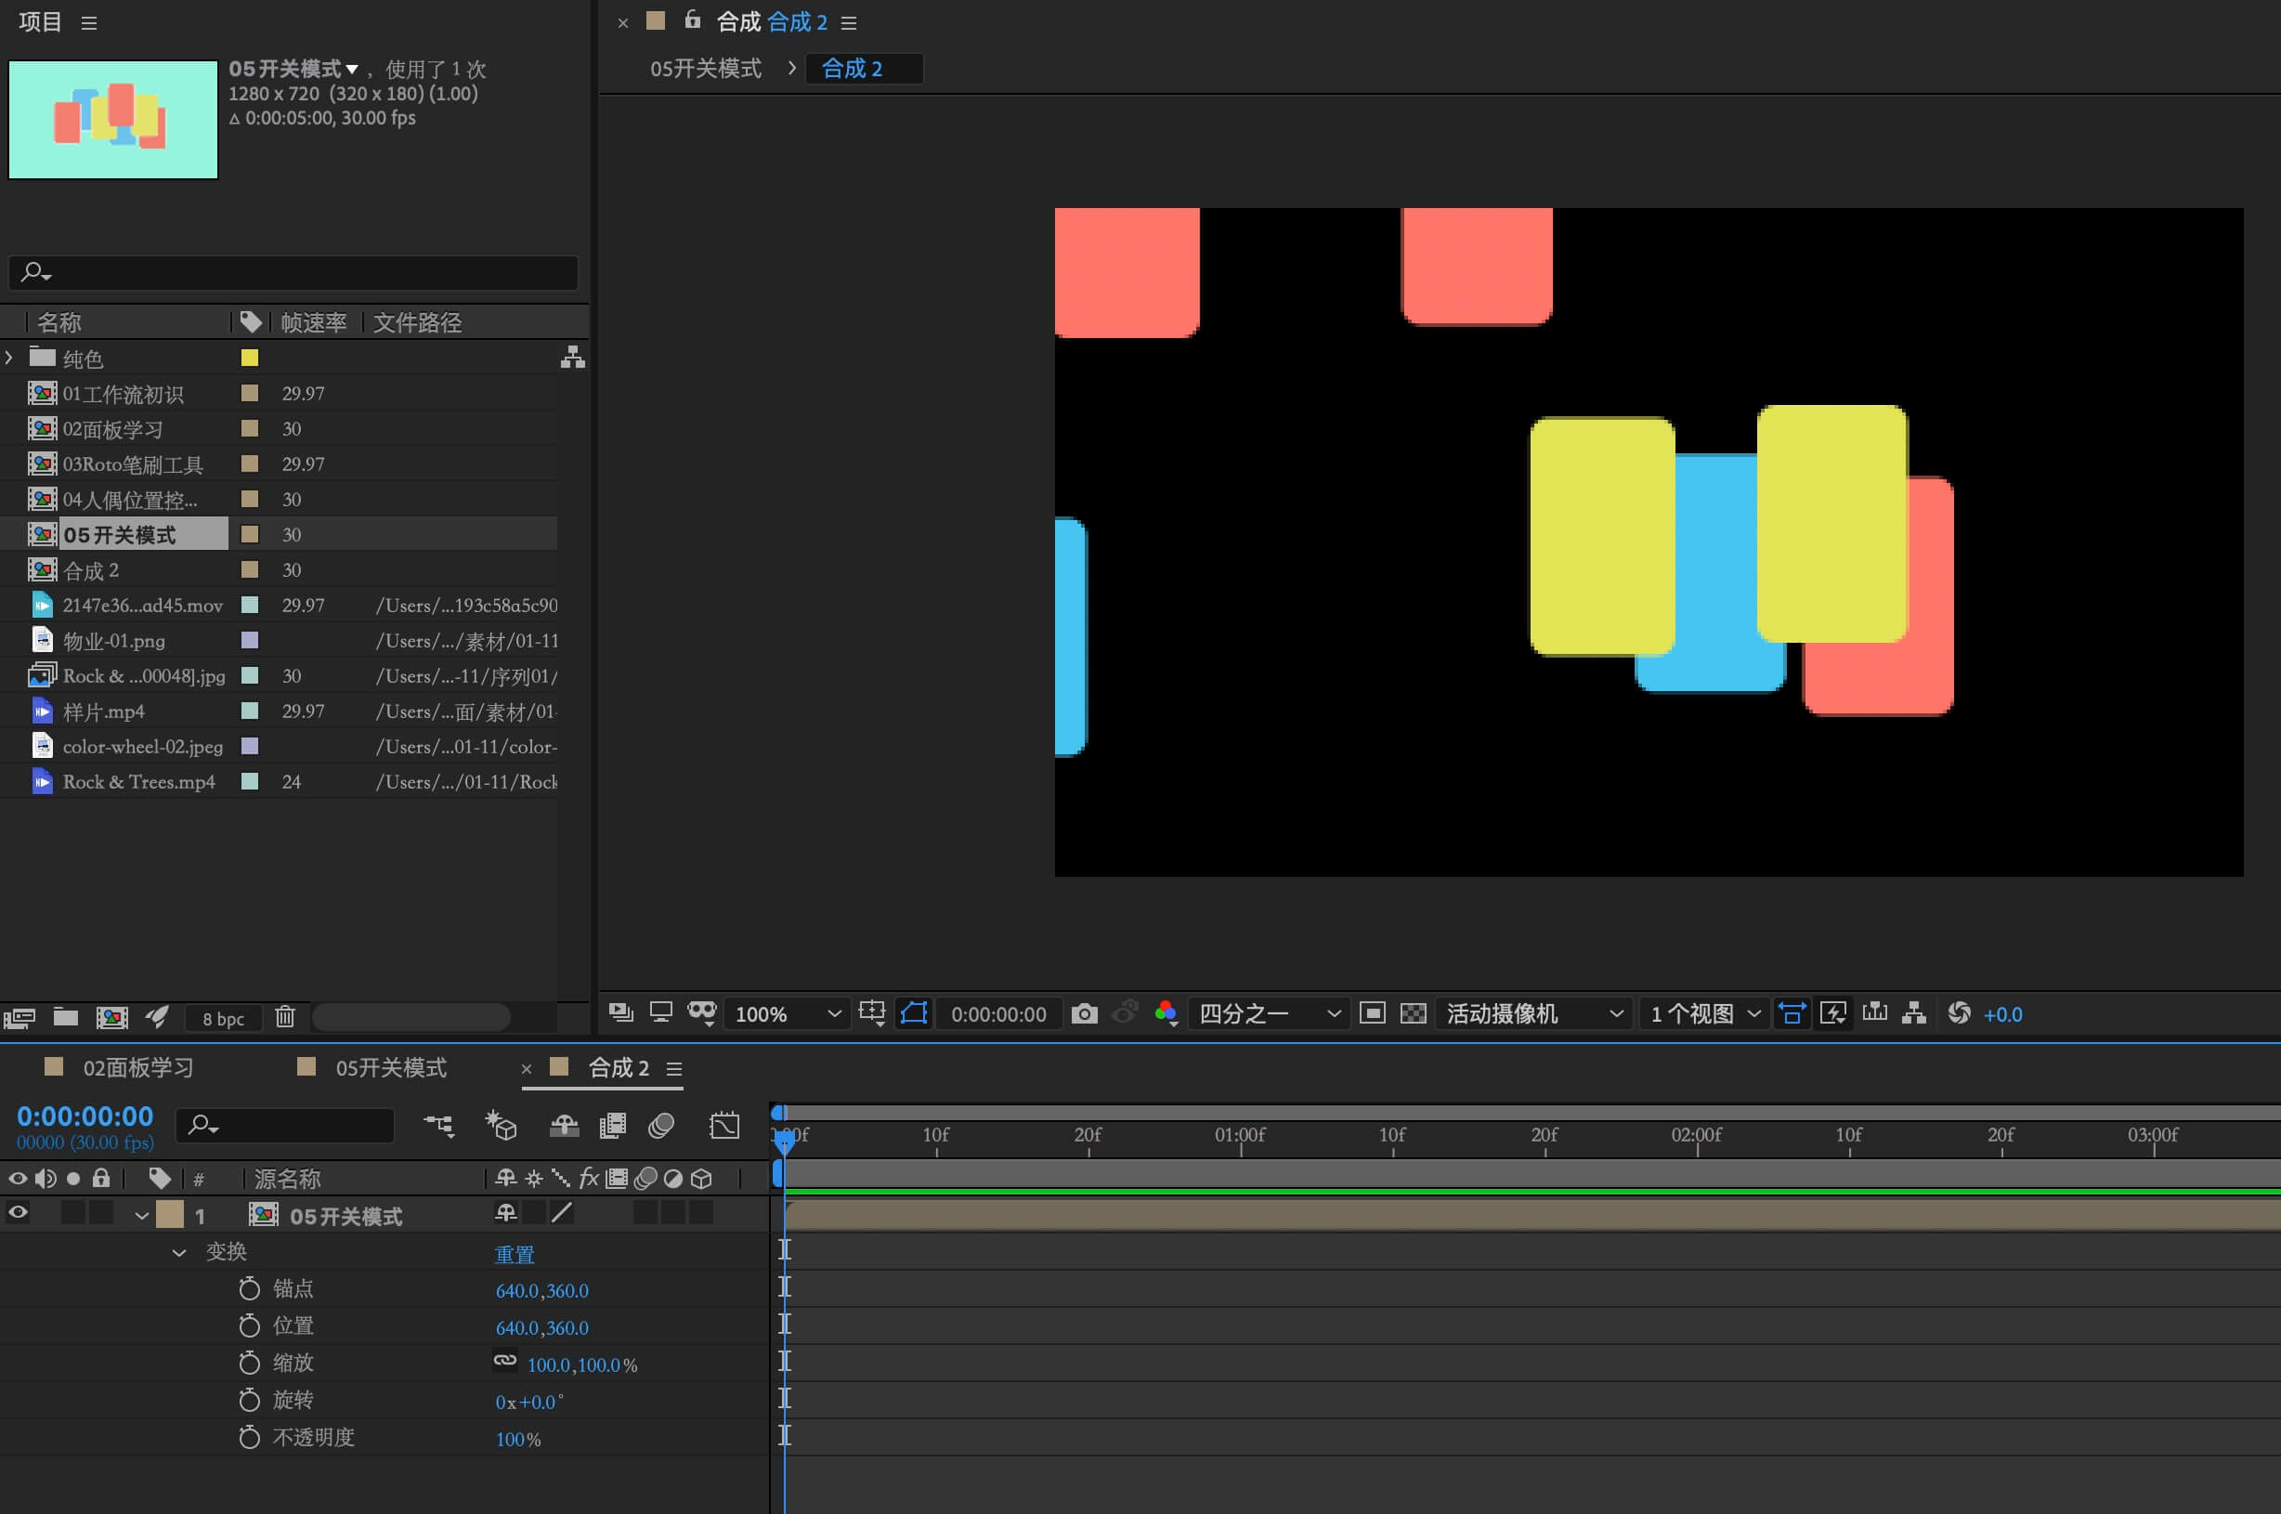Open the composition flowchart icon in viewer bar
2281x1514 pixels.
[1913, 1014]
